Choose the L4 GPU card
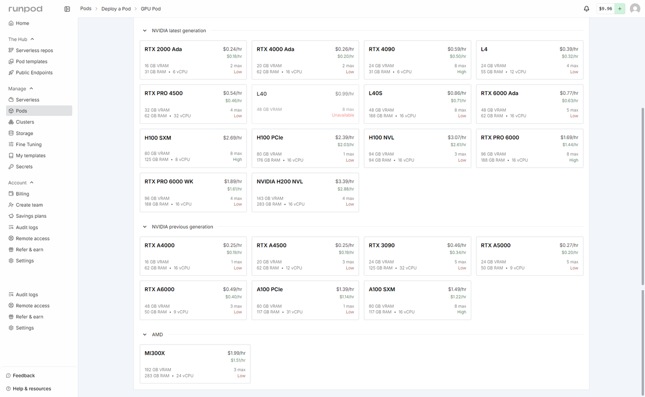Viewport: 645px width, 397px height. [x=530, y=60]
